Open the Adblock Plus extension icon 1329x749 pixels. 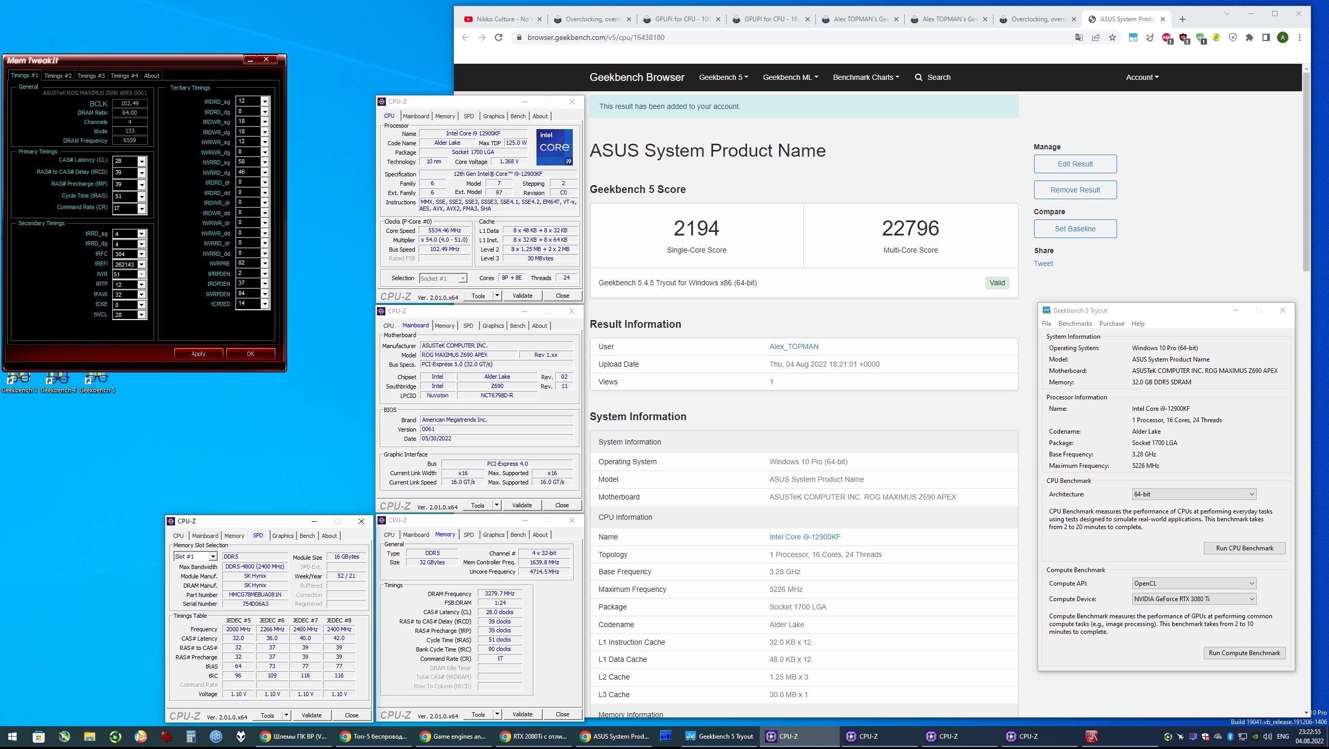(x=1167, y=38)
